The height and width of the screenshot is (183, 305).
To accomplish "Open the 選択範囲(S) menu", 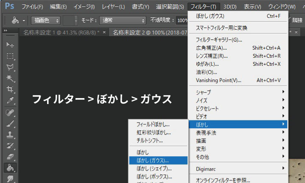I will tap(170, 7).
